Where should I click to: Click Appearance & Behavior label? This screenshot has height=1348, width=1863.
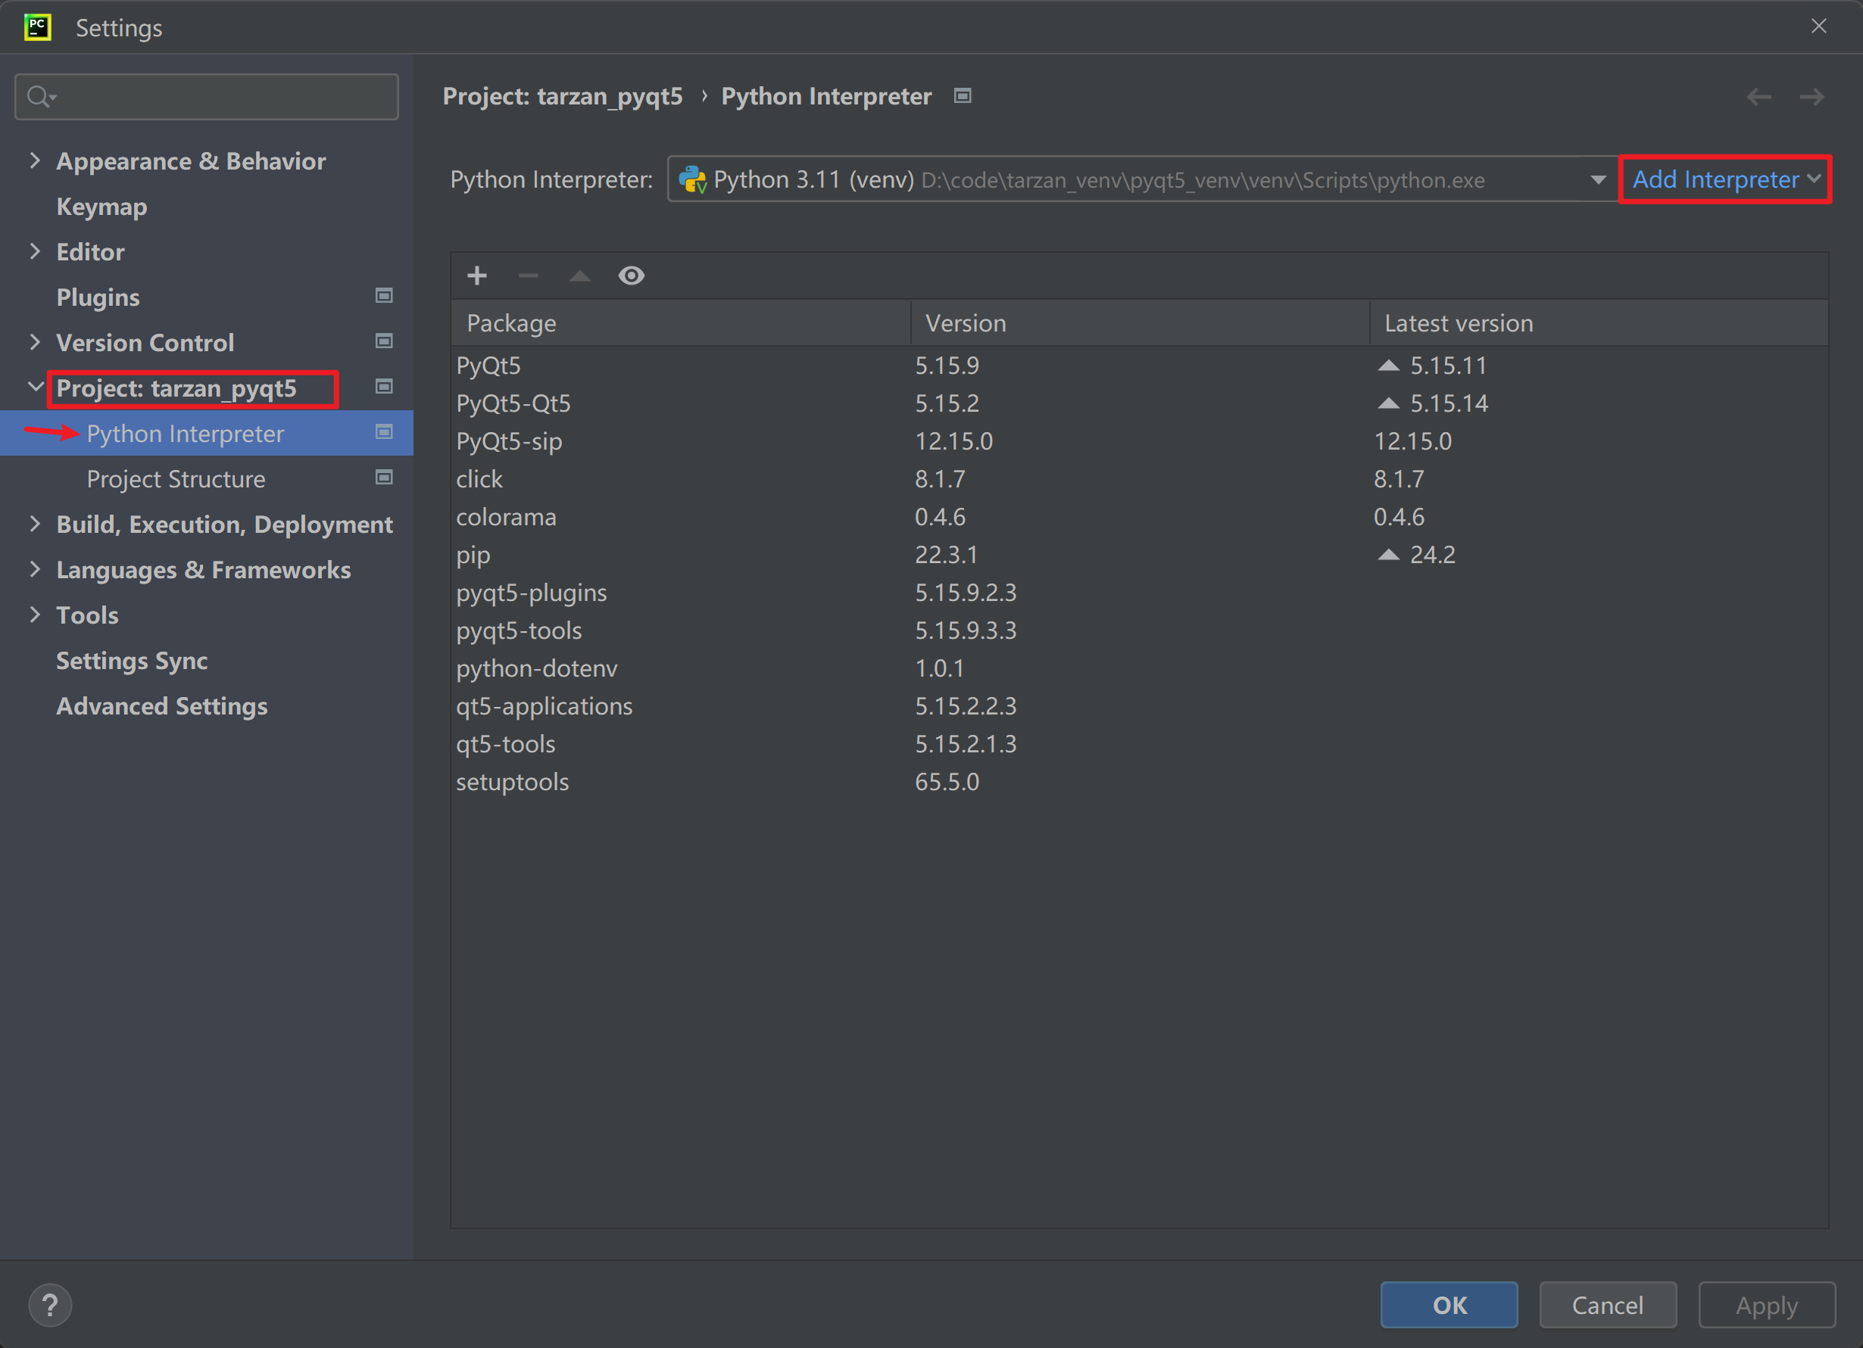coord(191,161)
